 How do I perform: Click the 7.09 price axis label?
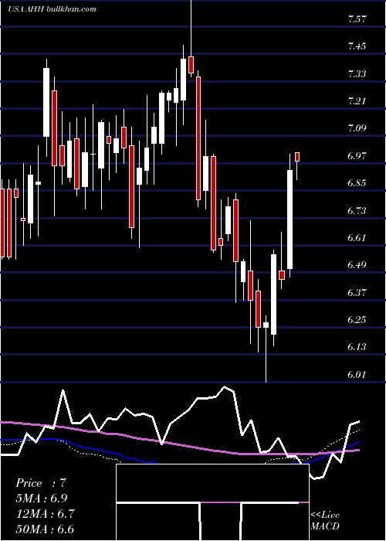coord(357,128)
